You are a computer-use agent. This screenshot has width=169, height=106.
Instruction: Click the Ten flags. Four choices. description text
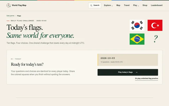46,43
